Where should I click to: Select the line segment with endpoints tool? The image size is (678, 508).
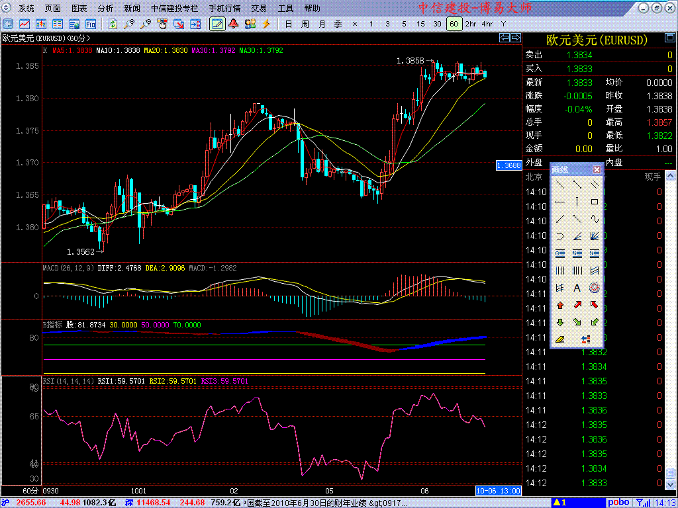577,185
